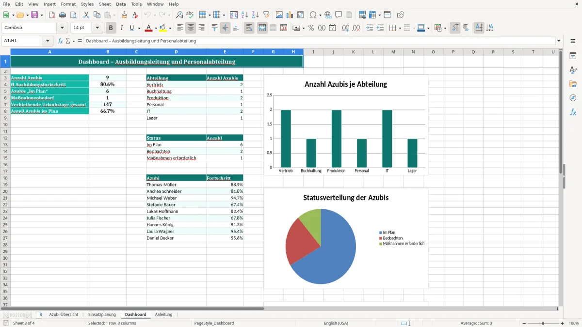Open the Format menu
The height and width of the screenshot is (327, 582).
[68, 4]
